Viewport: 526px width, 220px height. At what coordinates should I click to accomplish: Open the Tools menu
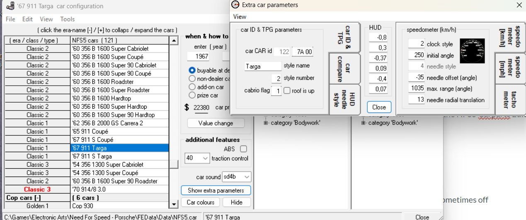coord(67,19)
